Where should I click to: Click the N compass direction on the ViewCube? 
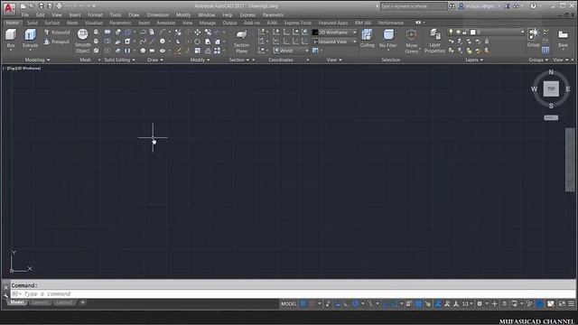(551, 72)
